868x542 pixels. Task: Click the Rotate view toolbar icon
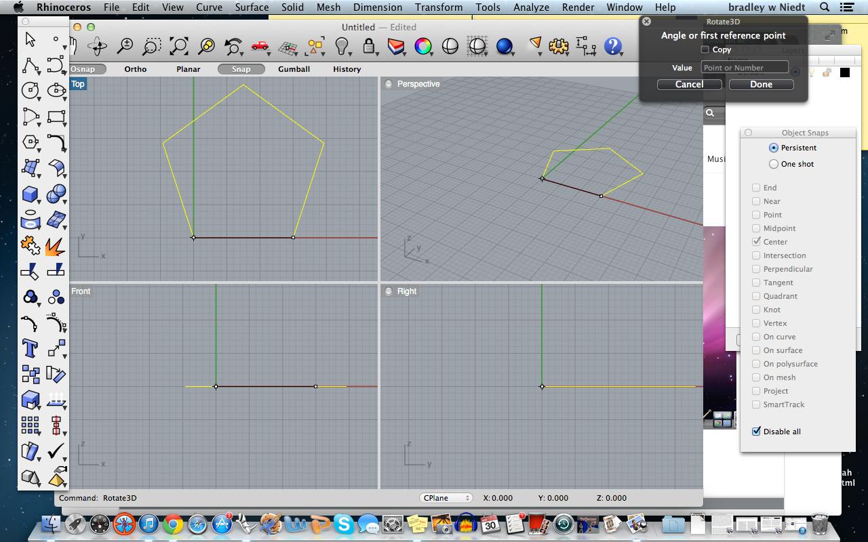point(97,46)
